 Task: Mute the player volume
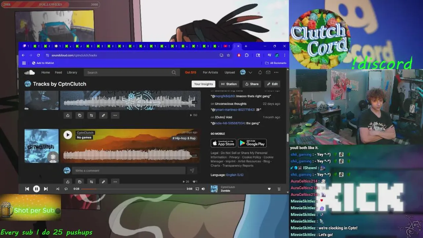pos(203,189)
